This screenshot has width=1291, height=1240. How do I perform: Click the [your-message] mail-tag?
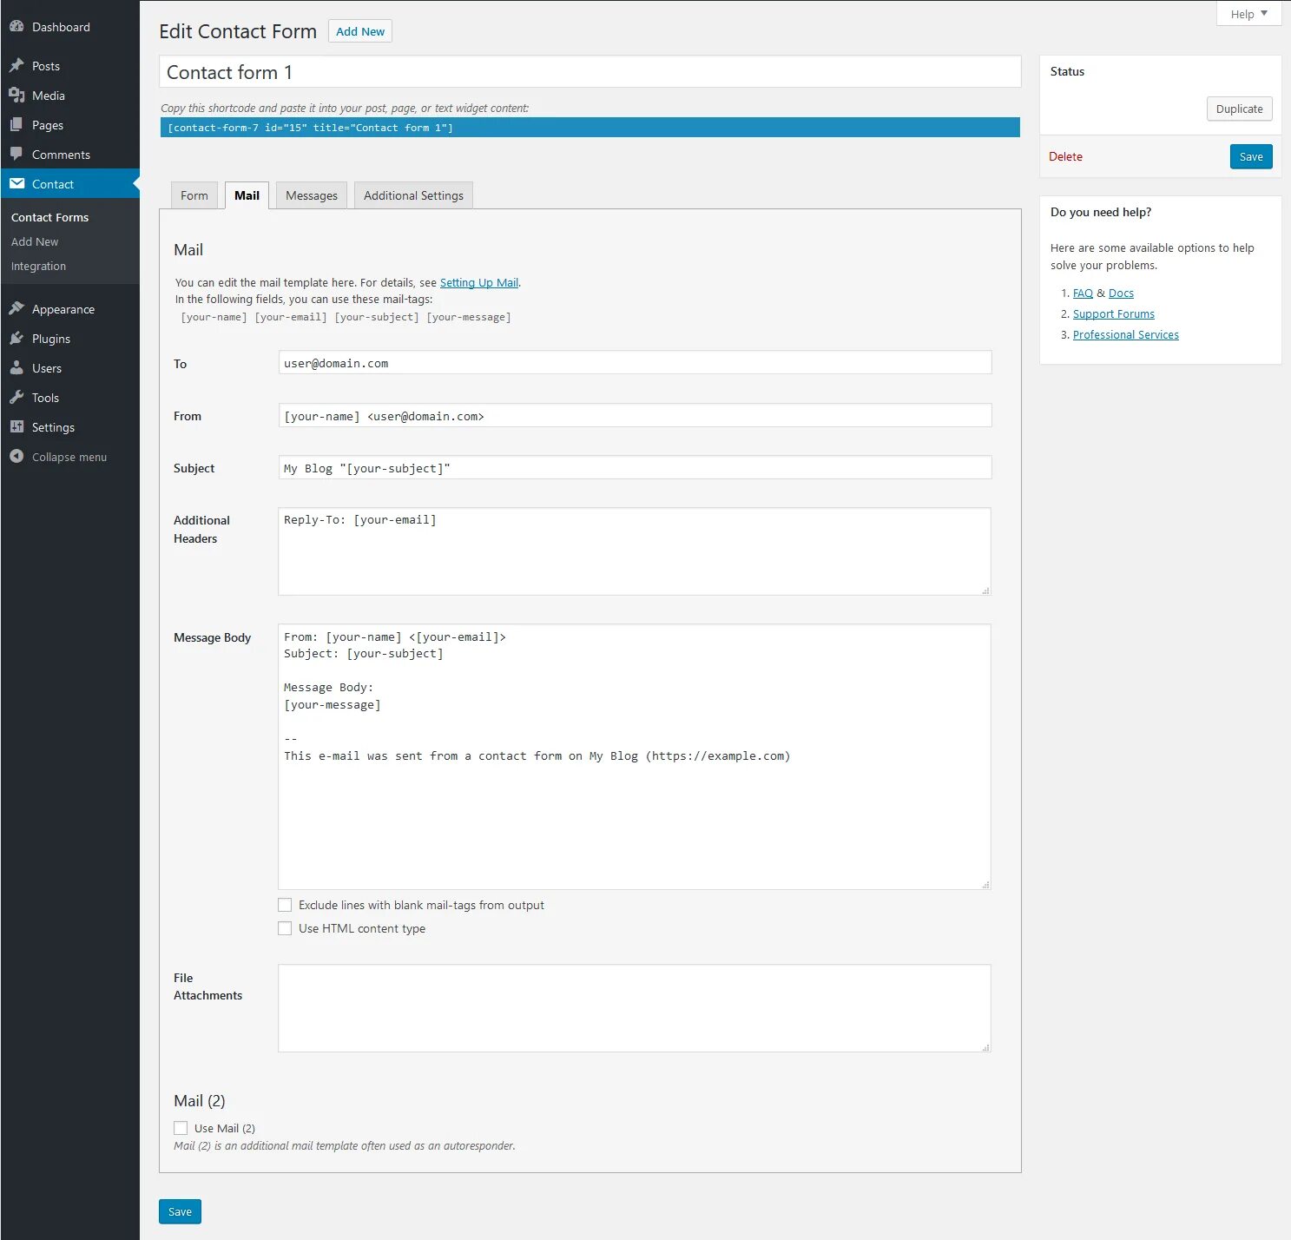(x=469, y=317)
